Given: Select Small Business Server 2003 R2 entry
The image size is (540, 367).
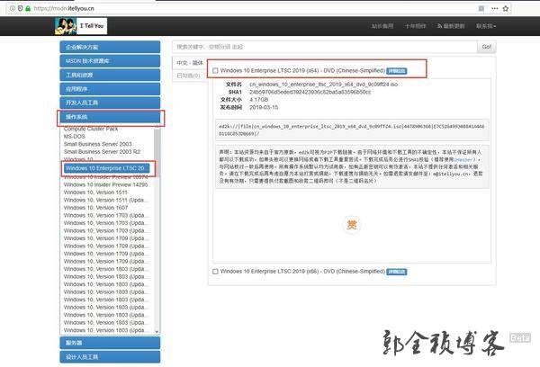Looking at the screenshot, I should click(x=102, y=151).
